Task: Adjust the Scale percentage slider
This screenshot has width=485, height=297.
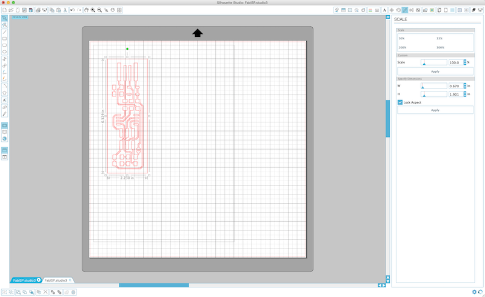Action: pos(433,62)
